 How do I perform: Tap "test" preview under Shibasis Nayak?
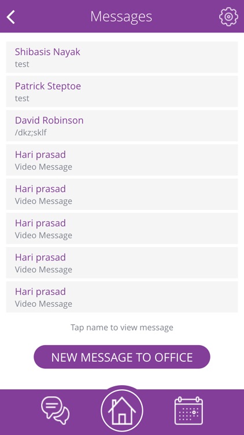coord(22,64)
